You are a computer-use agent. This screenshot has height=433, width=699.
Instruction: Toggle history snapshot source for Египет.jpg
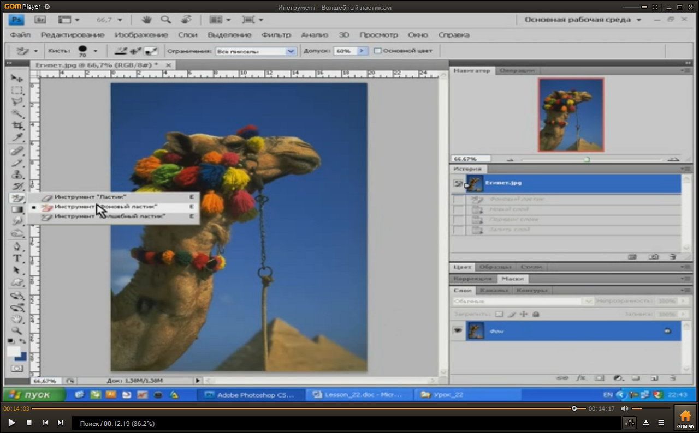click(458, 184)
